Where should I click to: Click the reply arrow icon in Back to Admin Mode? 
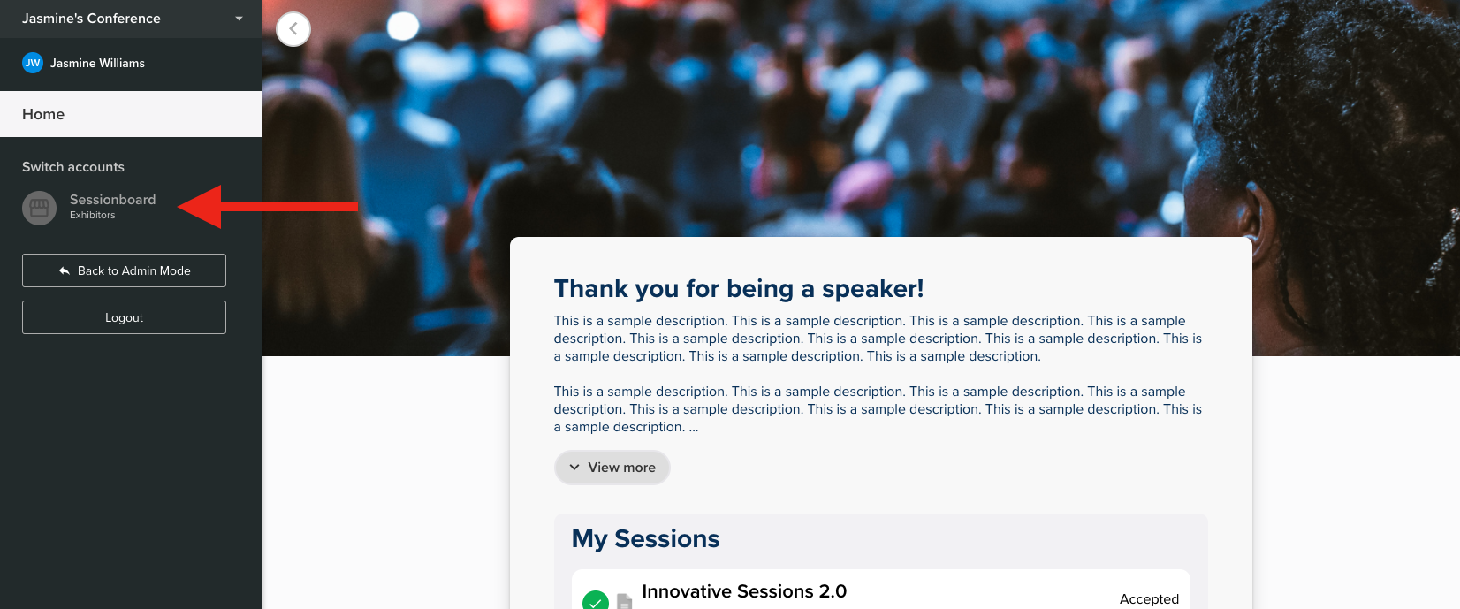(65, 270)
